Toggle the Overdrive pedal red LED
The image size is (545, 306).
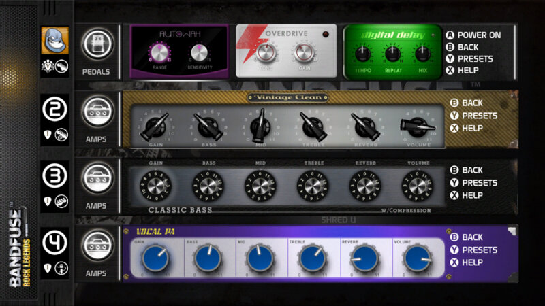(326, 34)
